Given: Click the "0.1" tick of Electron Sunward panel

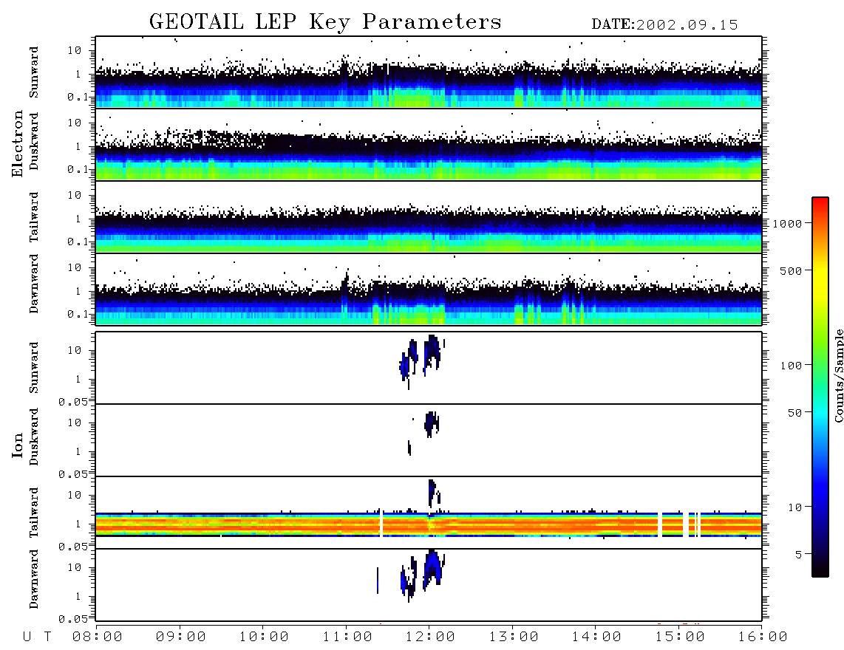Looking at the screenshot, I should point(78,96).
